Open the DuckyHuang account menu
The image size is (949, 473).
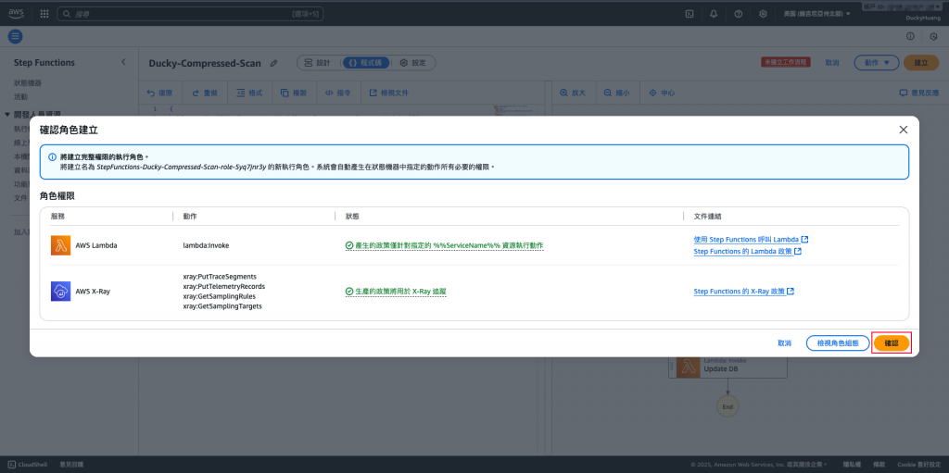[922, 19]
